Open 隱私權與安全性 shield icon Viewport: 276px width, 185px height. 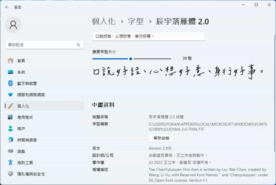(x=10, y=174)
